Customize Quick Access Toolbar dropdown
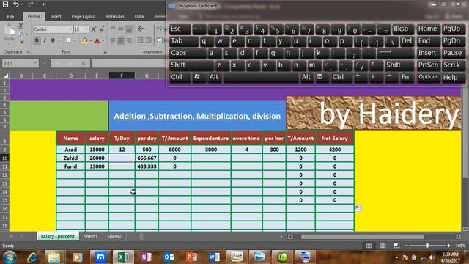The height and width of the screenshot is (264, 469). (43, 4)
